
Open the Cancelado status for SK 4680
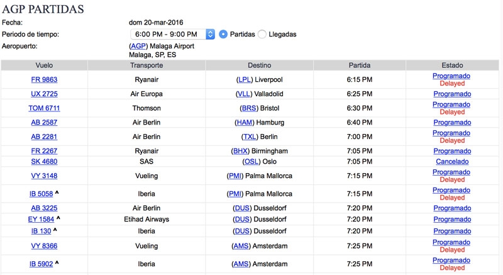(x=452, y=162)
